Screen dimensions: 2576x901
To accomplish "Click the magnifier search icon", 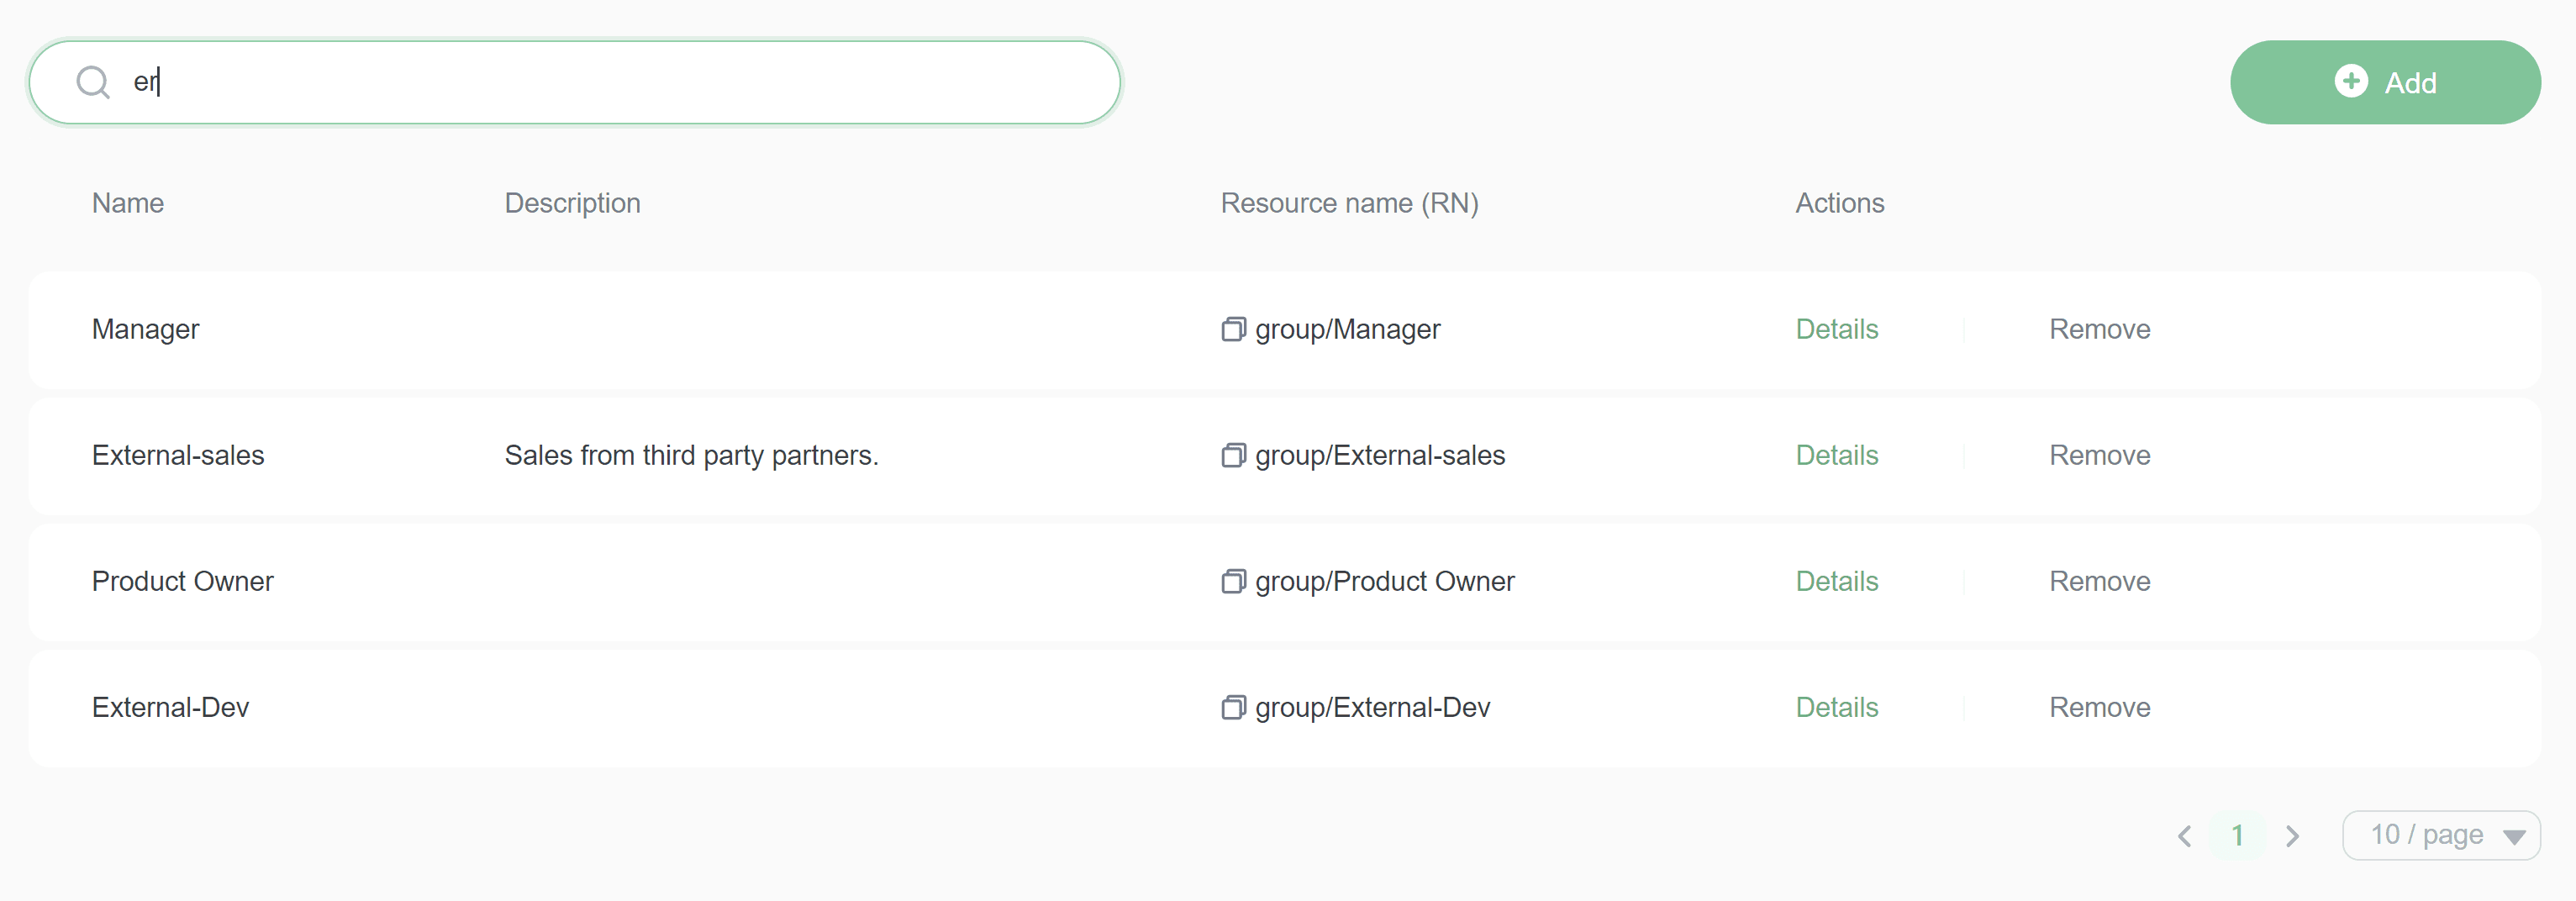I will (x=93, y=82).
